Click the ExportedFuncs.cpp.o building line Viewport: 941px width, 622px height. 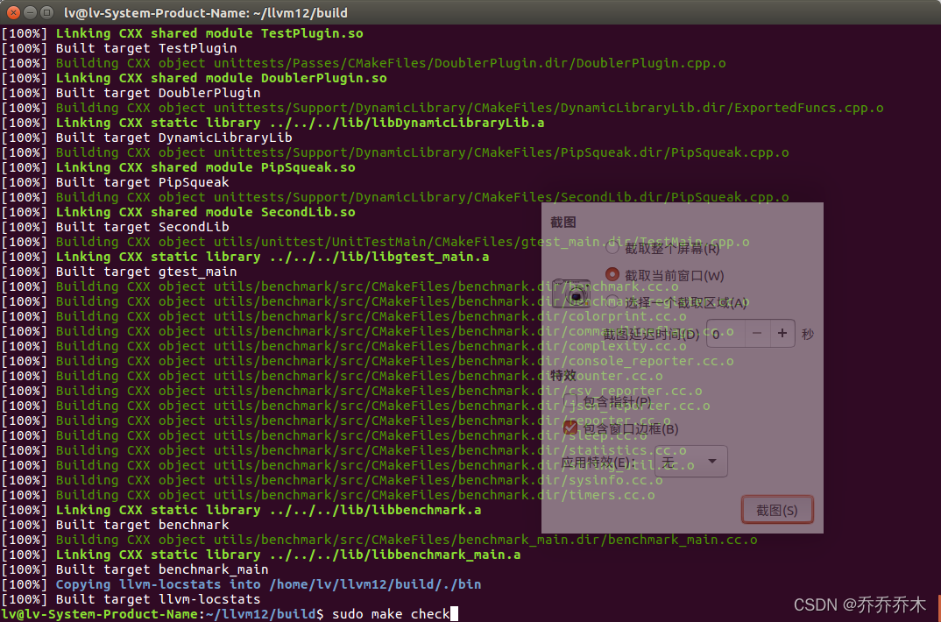coord(442,108)
